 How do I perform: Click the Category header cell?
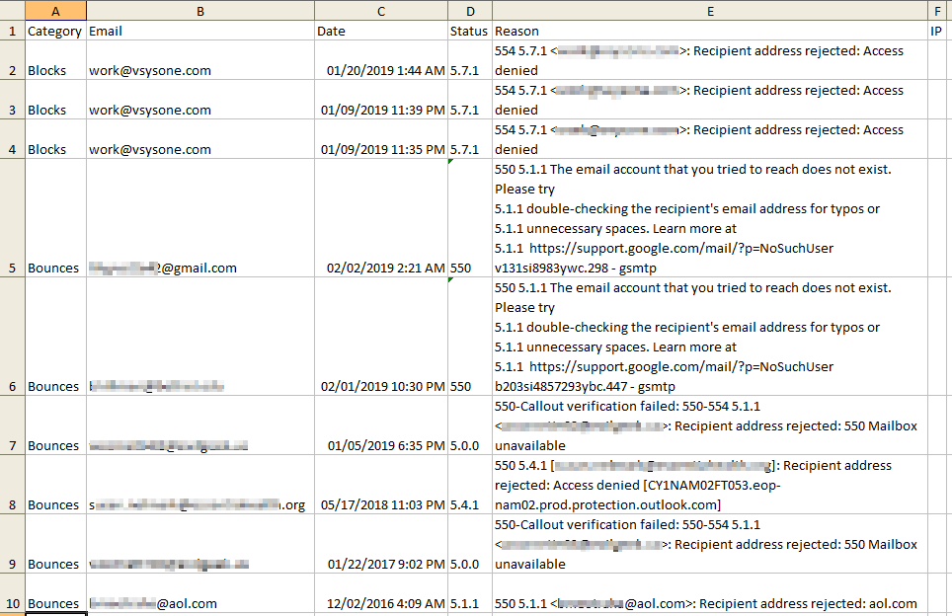click(x=54, y=31)
